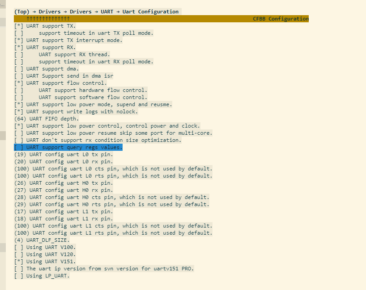366x290 pixels.
Task: Enable UART support software flow control
Action: point(18,97)
